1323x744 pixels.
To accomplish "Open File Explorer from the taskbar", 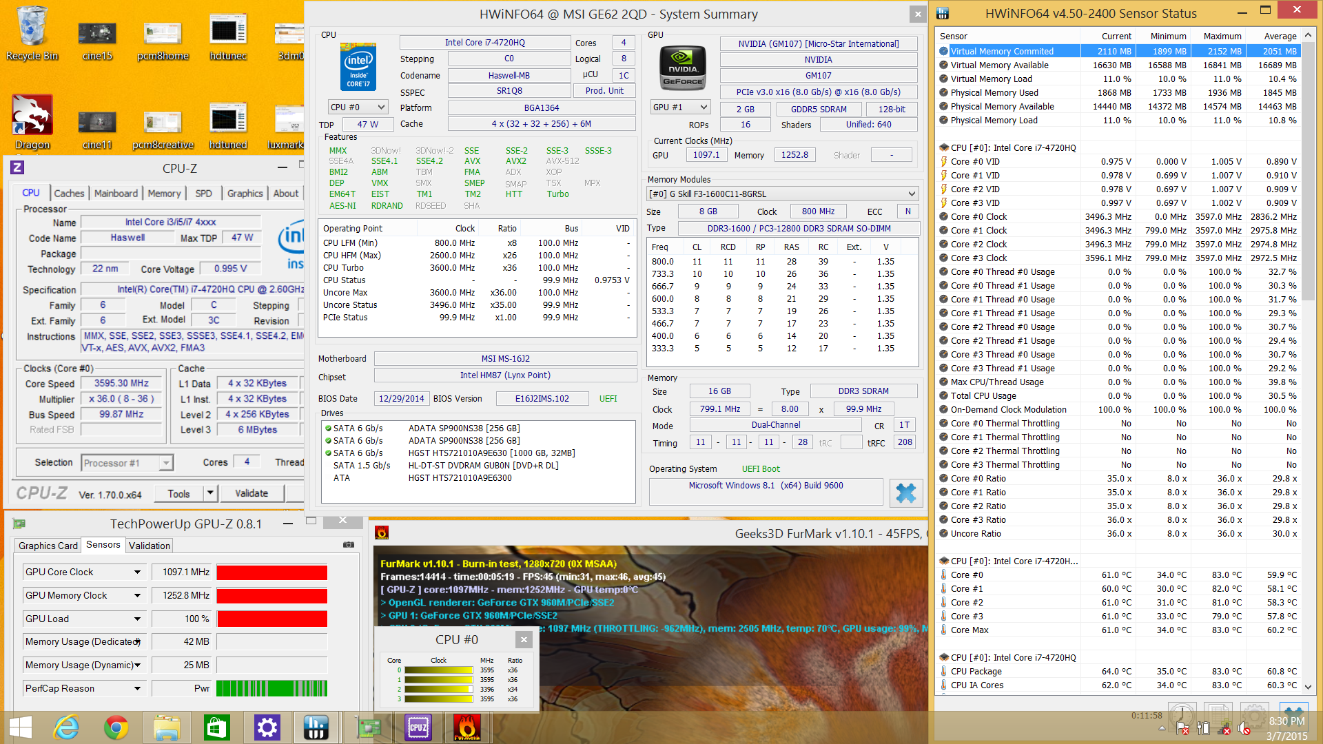I will coord(166,727).
